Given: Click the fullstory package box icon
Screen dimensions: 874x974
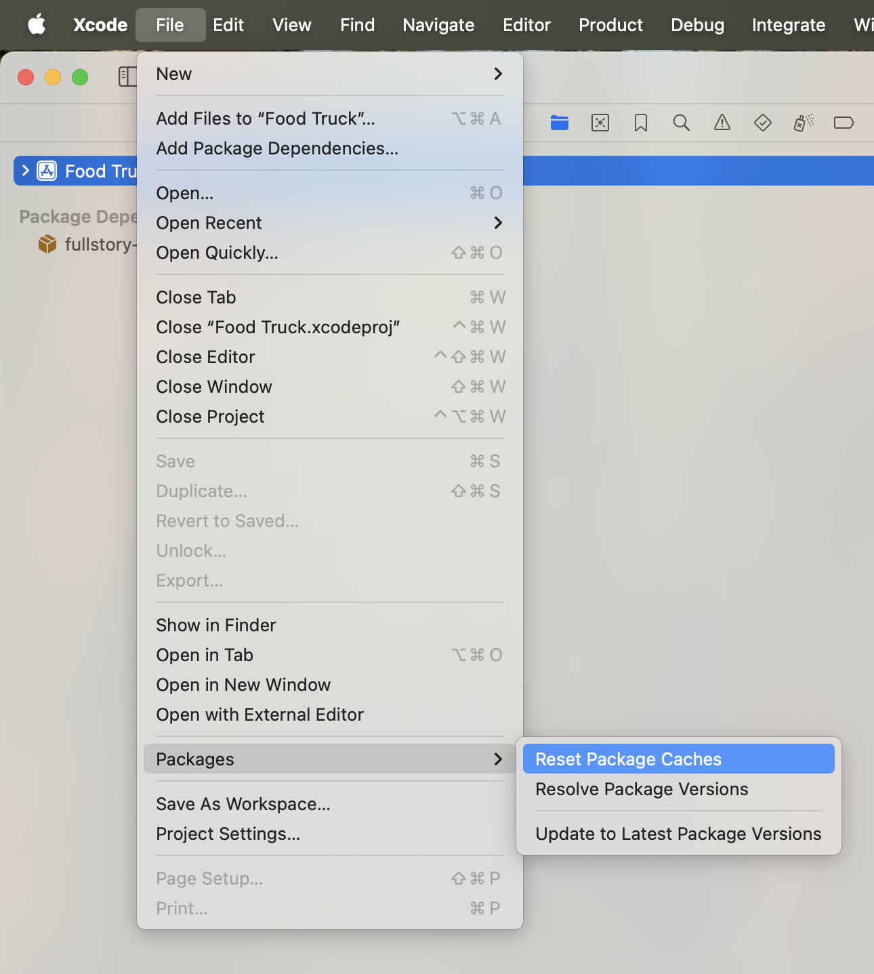Looking at the screenshot, I should coord(47,244).
